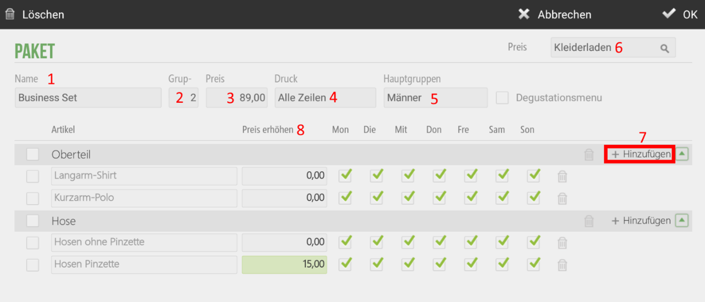
Task: Open the Hauptgruppen dropdown showing Männer
Action: click(436, 98)
